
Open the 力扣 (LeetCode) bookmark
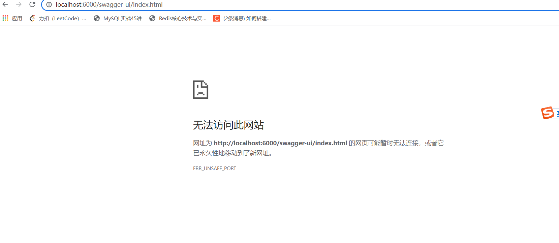(62, 19)
